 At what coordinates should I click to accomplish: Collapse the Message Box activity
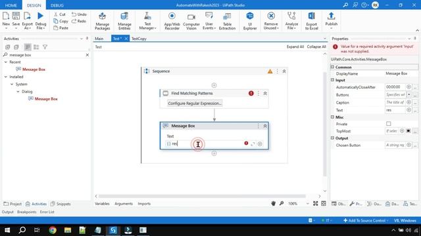point(265,126)
